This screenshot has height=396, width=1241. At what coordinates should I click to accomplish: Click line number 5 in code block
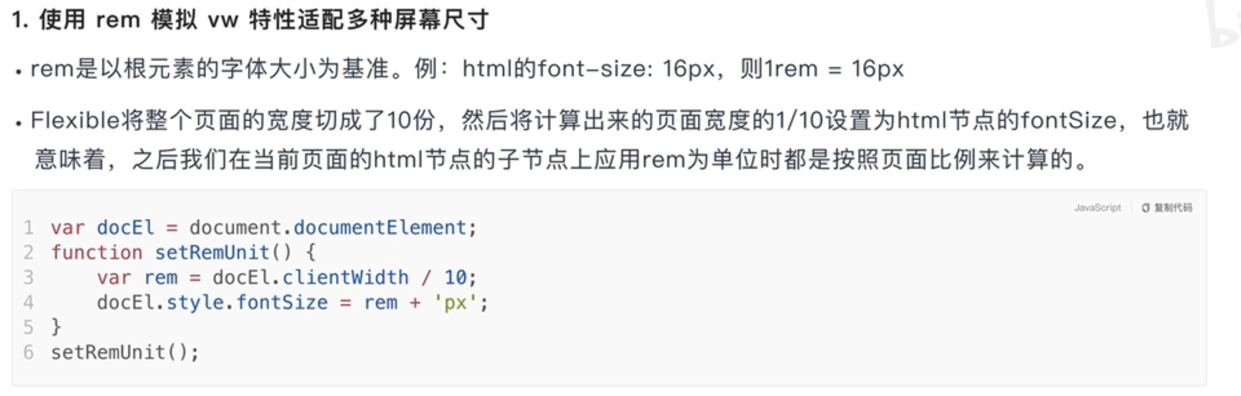coord(29,327)
